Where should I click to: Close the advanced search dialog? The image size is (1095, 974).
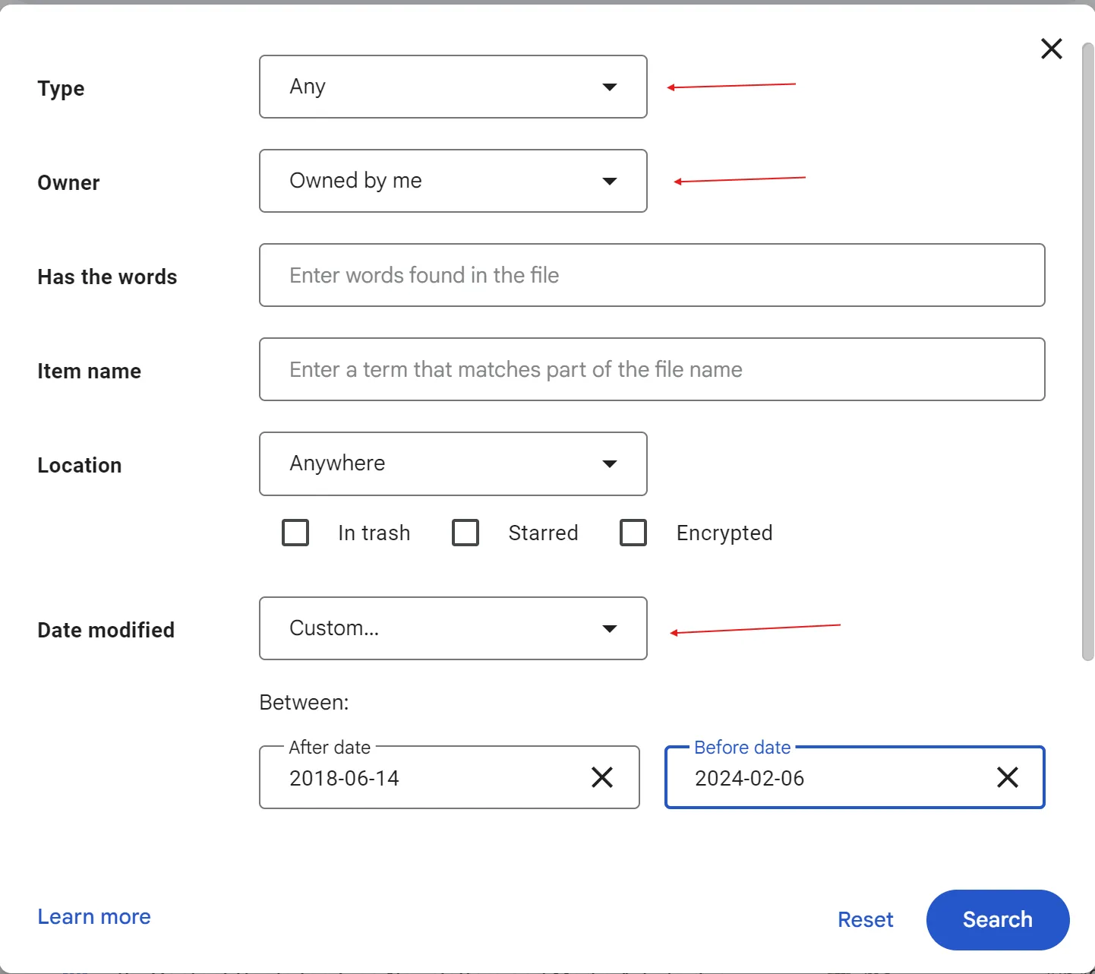[x=1052, y=49]
